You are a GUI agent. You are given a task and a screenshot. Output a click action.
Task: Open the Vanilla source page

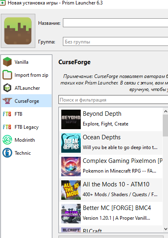click(26, 62)
